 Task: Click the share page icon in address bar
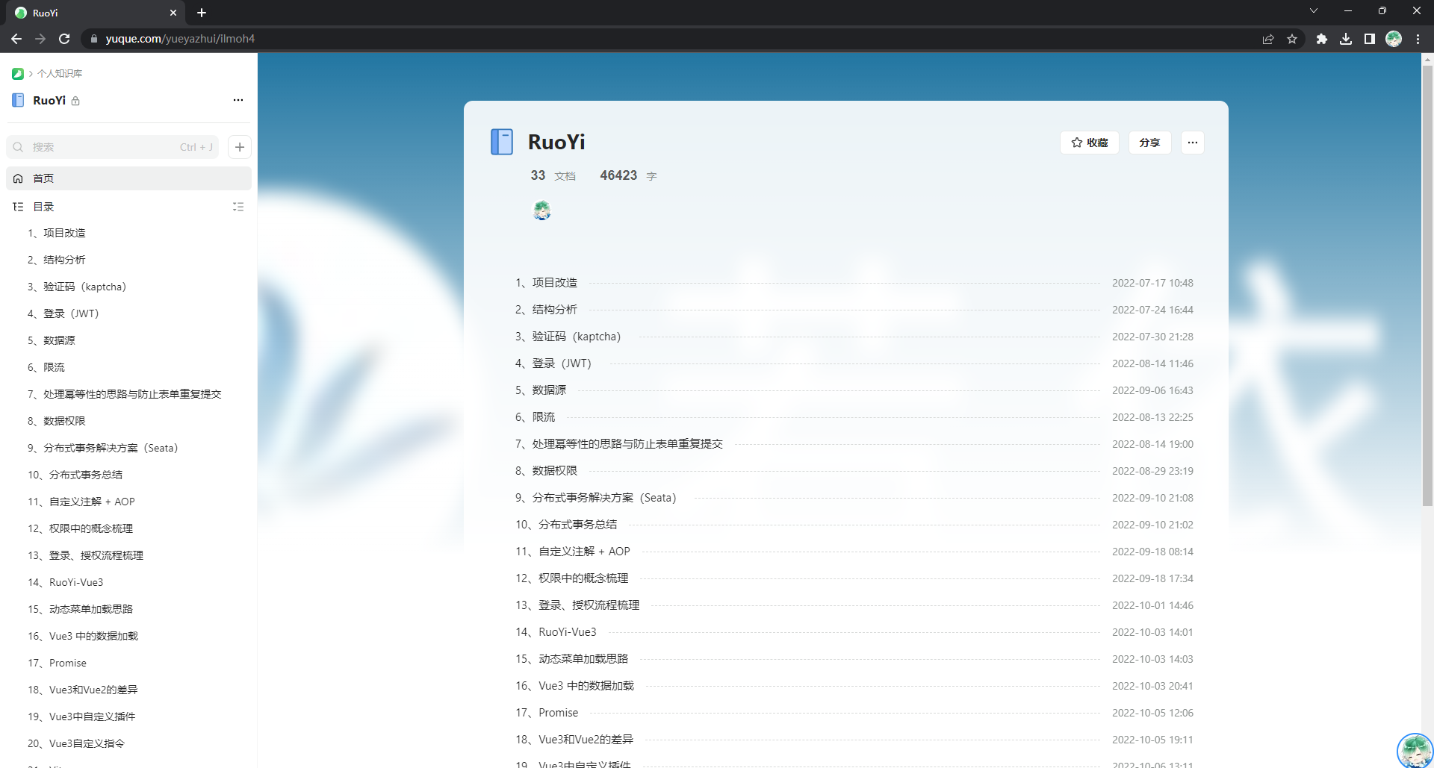tap(1268, 39)
